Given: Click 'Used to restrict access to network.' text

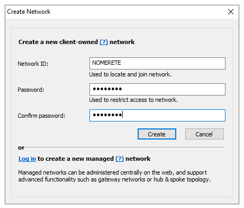Looking at the screenshot, I should pos(133,100).
